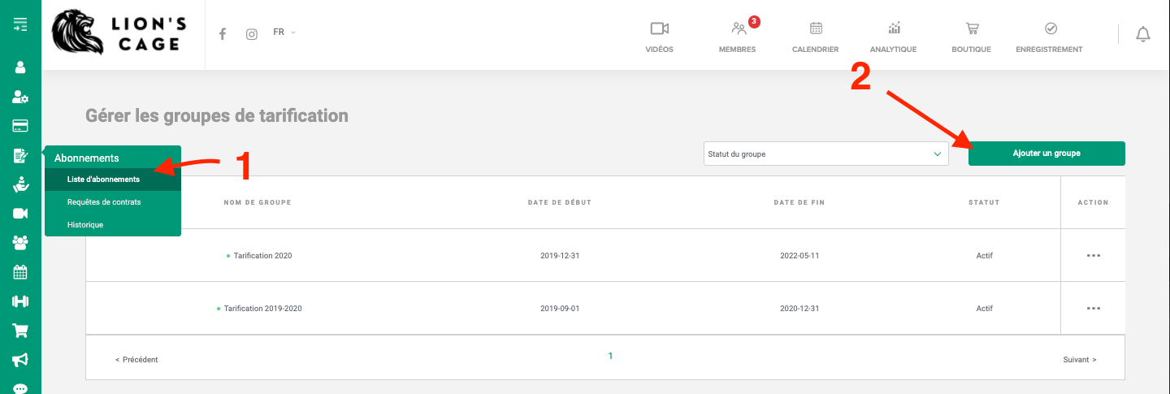Go to Suivant page

1079,359
